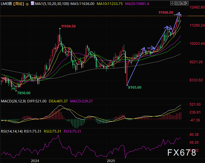This screenshot has height=163, width=205.
Task: Select the 2025 label on time axis
Action: point(111,161)
